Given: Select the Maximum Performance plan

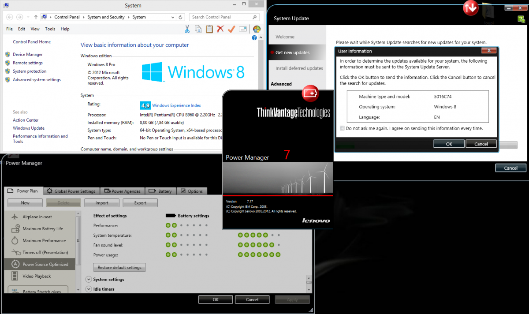Looking at the screenshot, I should tap(40, 240).
